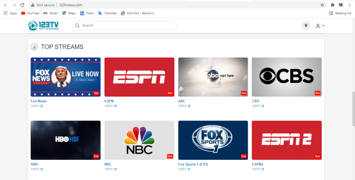This screenshot has width=355, height=180.
Task: Click 123TV channel name under Fox News
Action: coord(35,106)
